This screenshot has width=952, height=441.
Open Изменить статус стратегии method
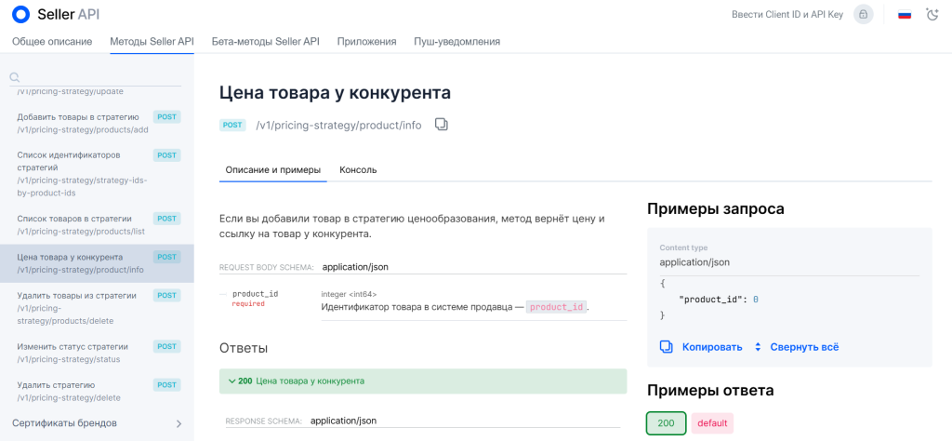point(97,353)
